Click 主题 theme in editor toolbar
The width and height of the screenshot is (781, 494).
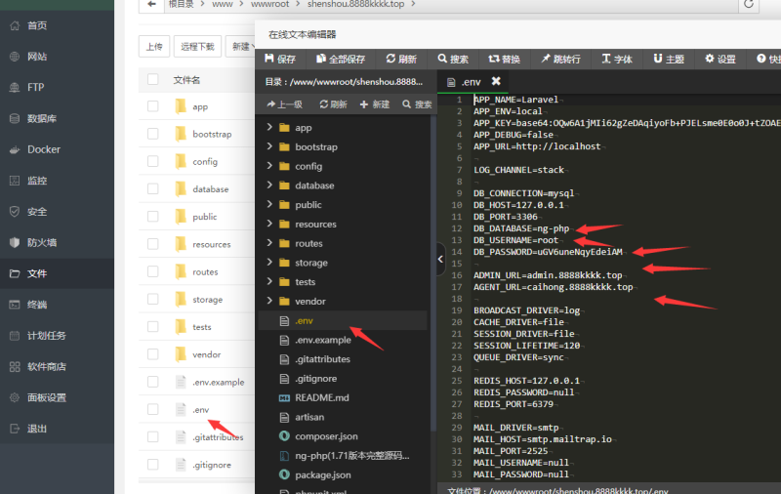pos(669,59)
